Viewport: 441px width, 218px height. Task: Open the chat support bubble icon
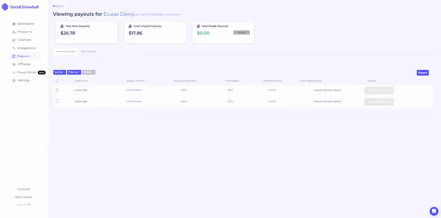434,211
